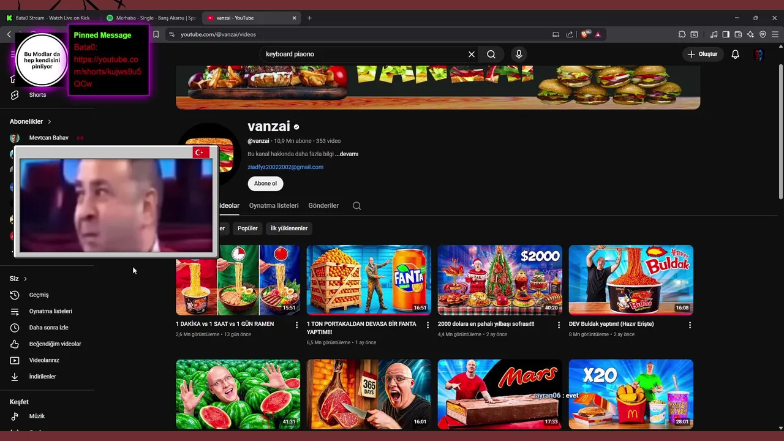Click the YouTube search magnifier button
784x441 pixels.
pos(491,55)
